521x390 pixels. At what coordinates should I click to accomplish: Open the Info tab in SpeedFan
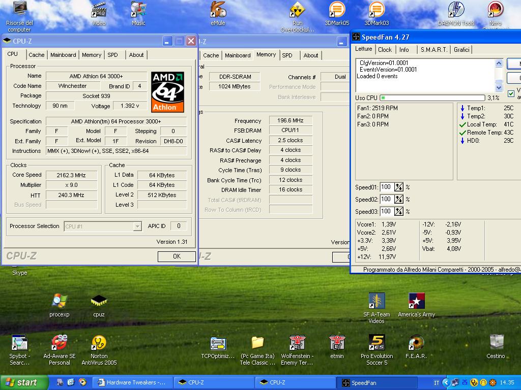point(404,49)
